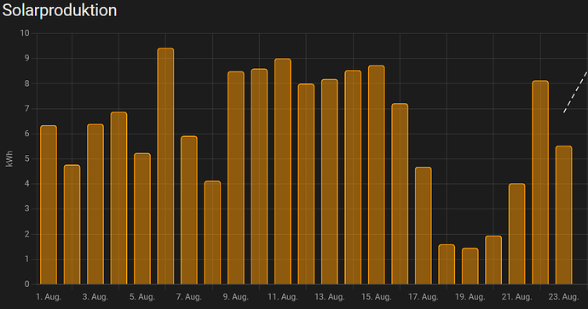Viewport: 588px width, 309px height.
Task: Click the 11. Aug. bar near 9 kWh
Action: pos(283,172)
